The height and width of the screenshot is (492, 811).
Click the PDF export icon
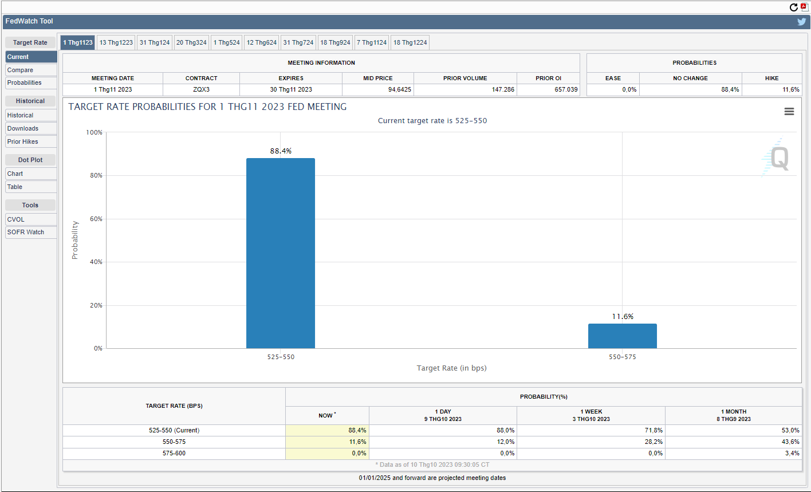point(804,7)
